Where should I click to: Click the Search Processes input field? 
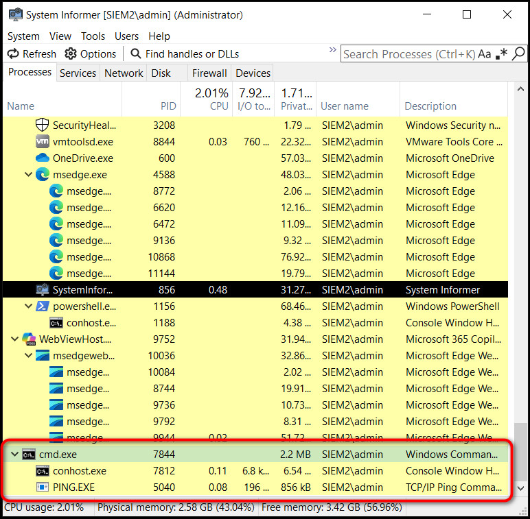(408, 53)
